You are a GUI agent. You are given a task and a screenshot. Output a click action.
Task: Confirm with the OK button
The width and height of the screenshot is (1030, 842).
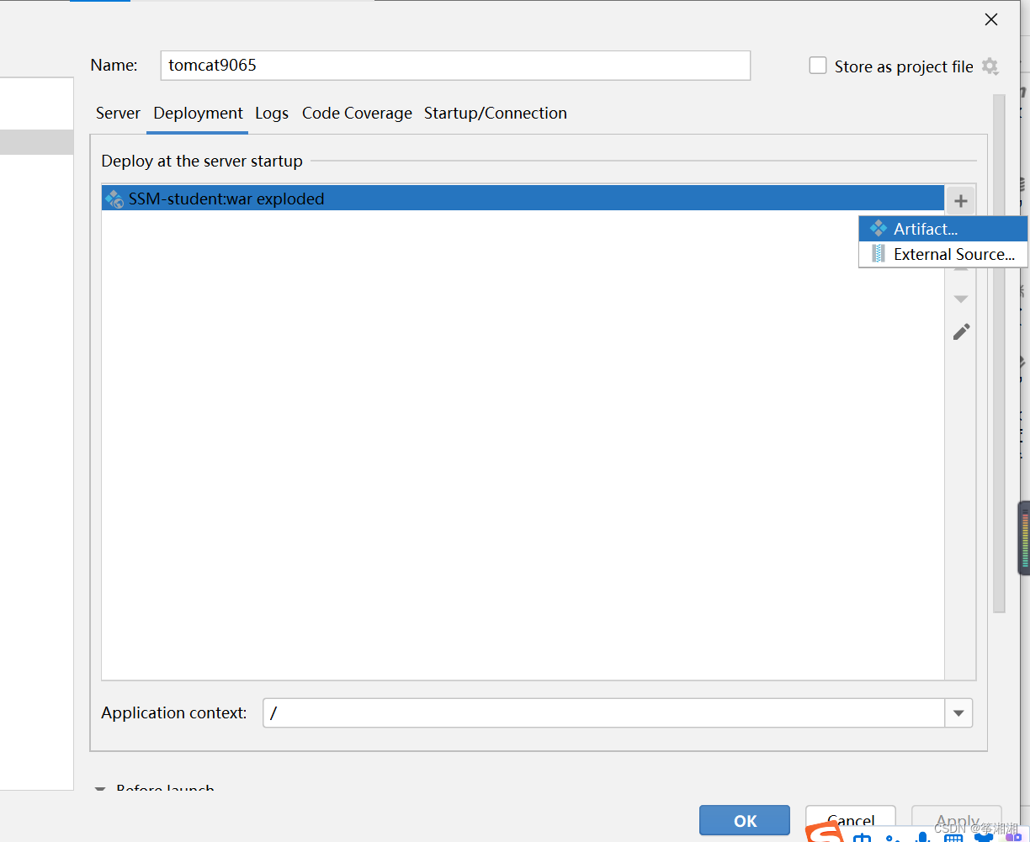pos(745,821)
